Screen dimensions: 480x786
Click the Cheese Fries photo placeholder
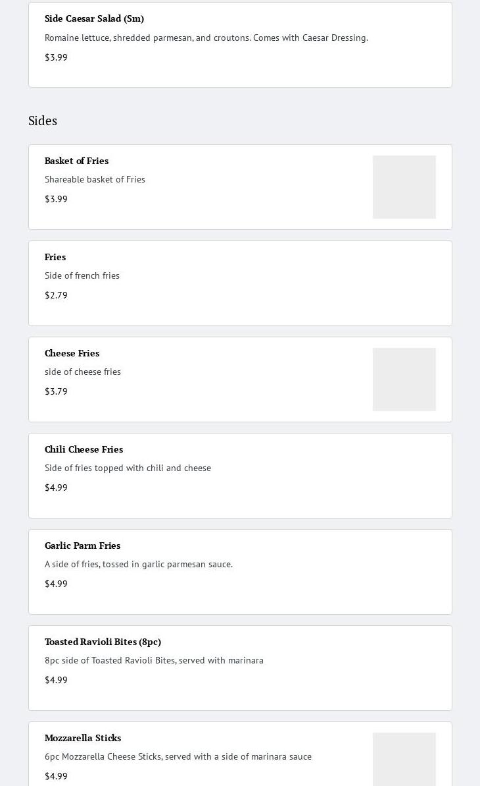tap(404, 379)
